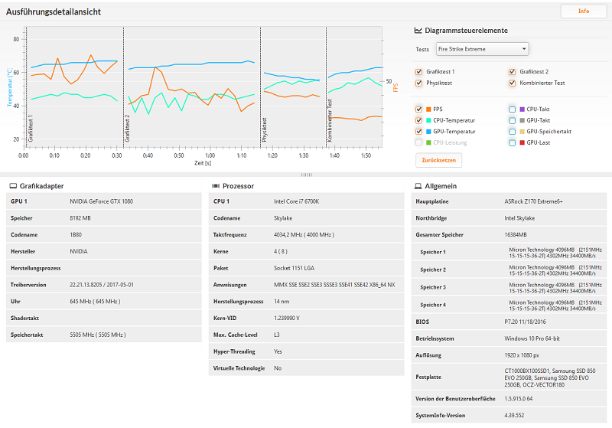Viewport: 612px width, 428px height.
Task: Click the Kern-VID value 1.239990 V
Action: (x=287, y=319)
